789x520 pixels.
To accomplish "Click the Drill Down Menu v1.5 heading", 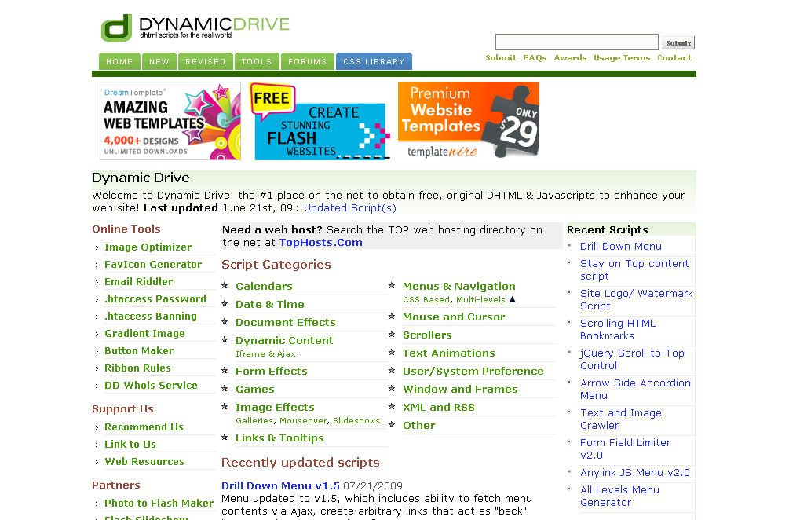I will click(280, 485).
